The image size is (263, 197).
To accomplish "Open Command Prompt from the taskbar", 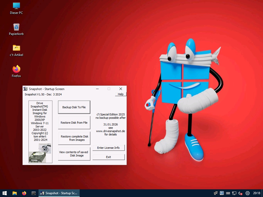I will pyautogui.click(x=33, y=193).
